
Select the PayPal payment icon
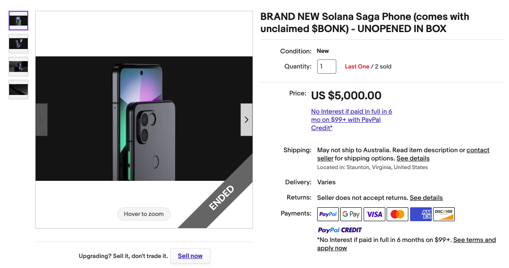pyautogui.click(x=328, y=214)
